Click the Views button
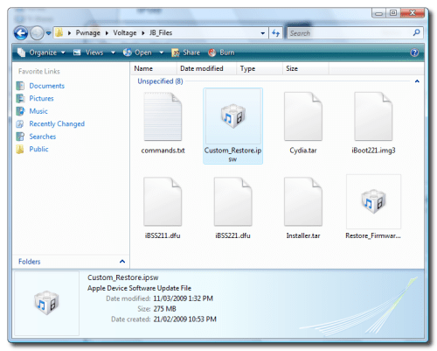437x351 pixels. (88, 53)
